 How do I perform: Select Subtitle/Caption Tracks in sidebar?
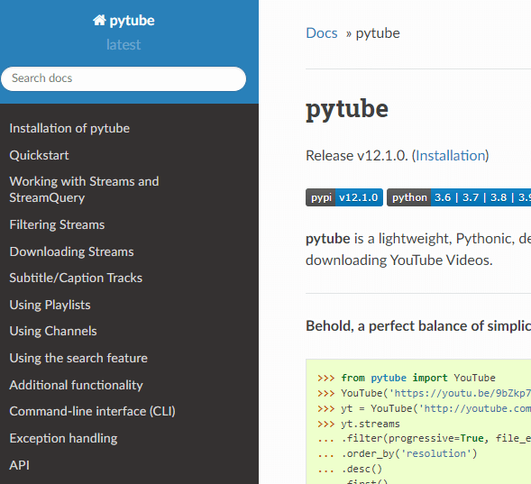coord(76,278)
